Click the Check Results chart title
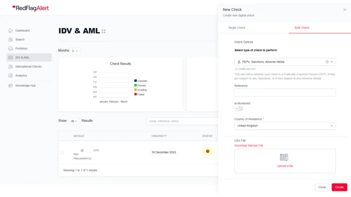Viewport: 351px width, 197px height. (x=120, y=64)
